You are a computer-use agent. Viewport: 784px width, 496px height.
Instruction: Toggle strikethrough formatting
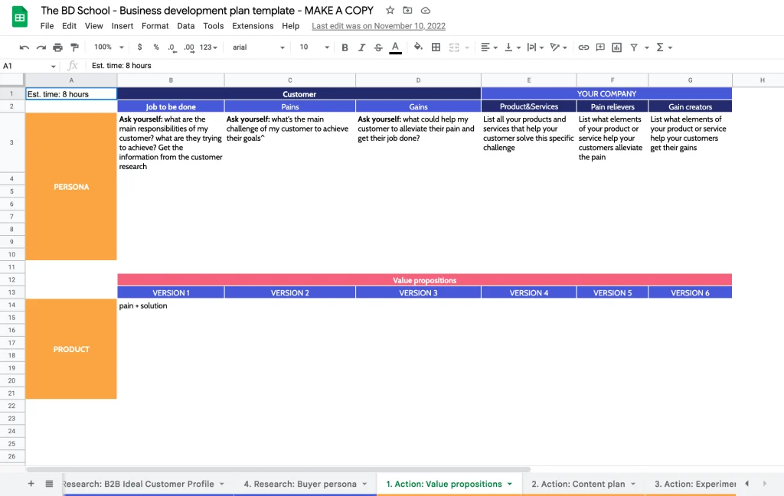(377, 47)
